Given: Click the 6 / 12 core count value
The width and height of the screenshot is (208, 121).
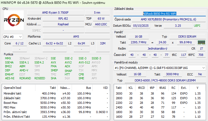Looking at the screenshot, I should [20, 43].
